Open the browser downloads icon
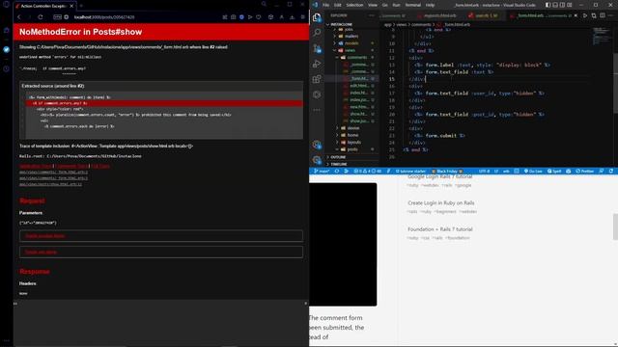Viewport: 618px width, 347px height. pos(292,17)
